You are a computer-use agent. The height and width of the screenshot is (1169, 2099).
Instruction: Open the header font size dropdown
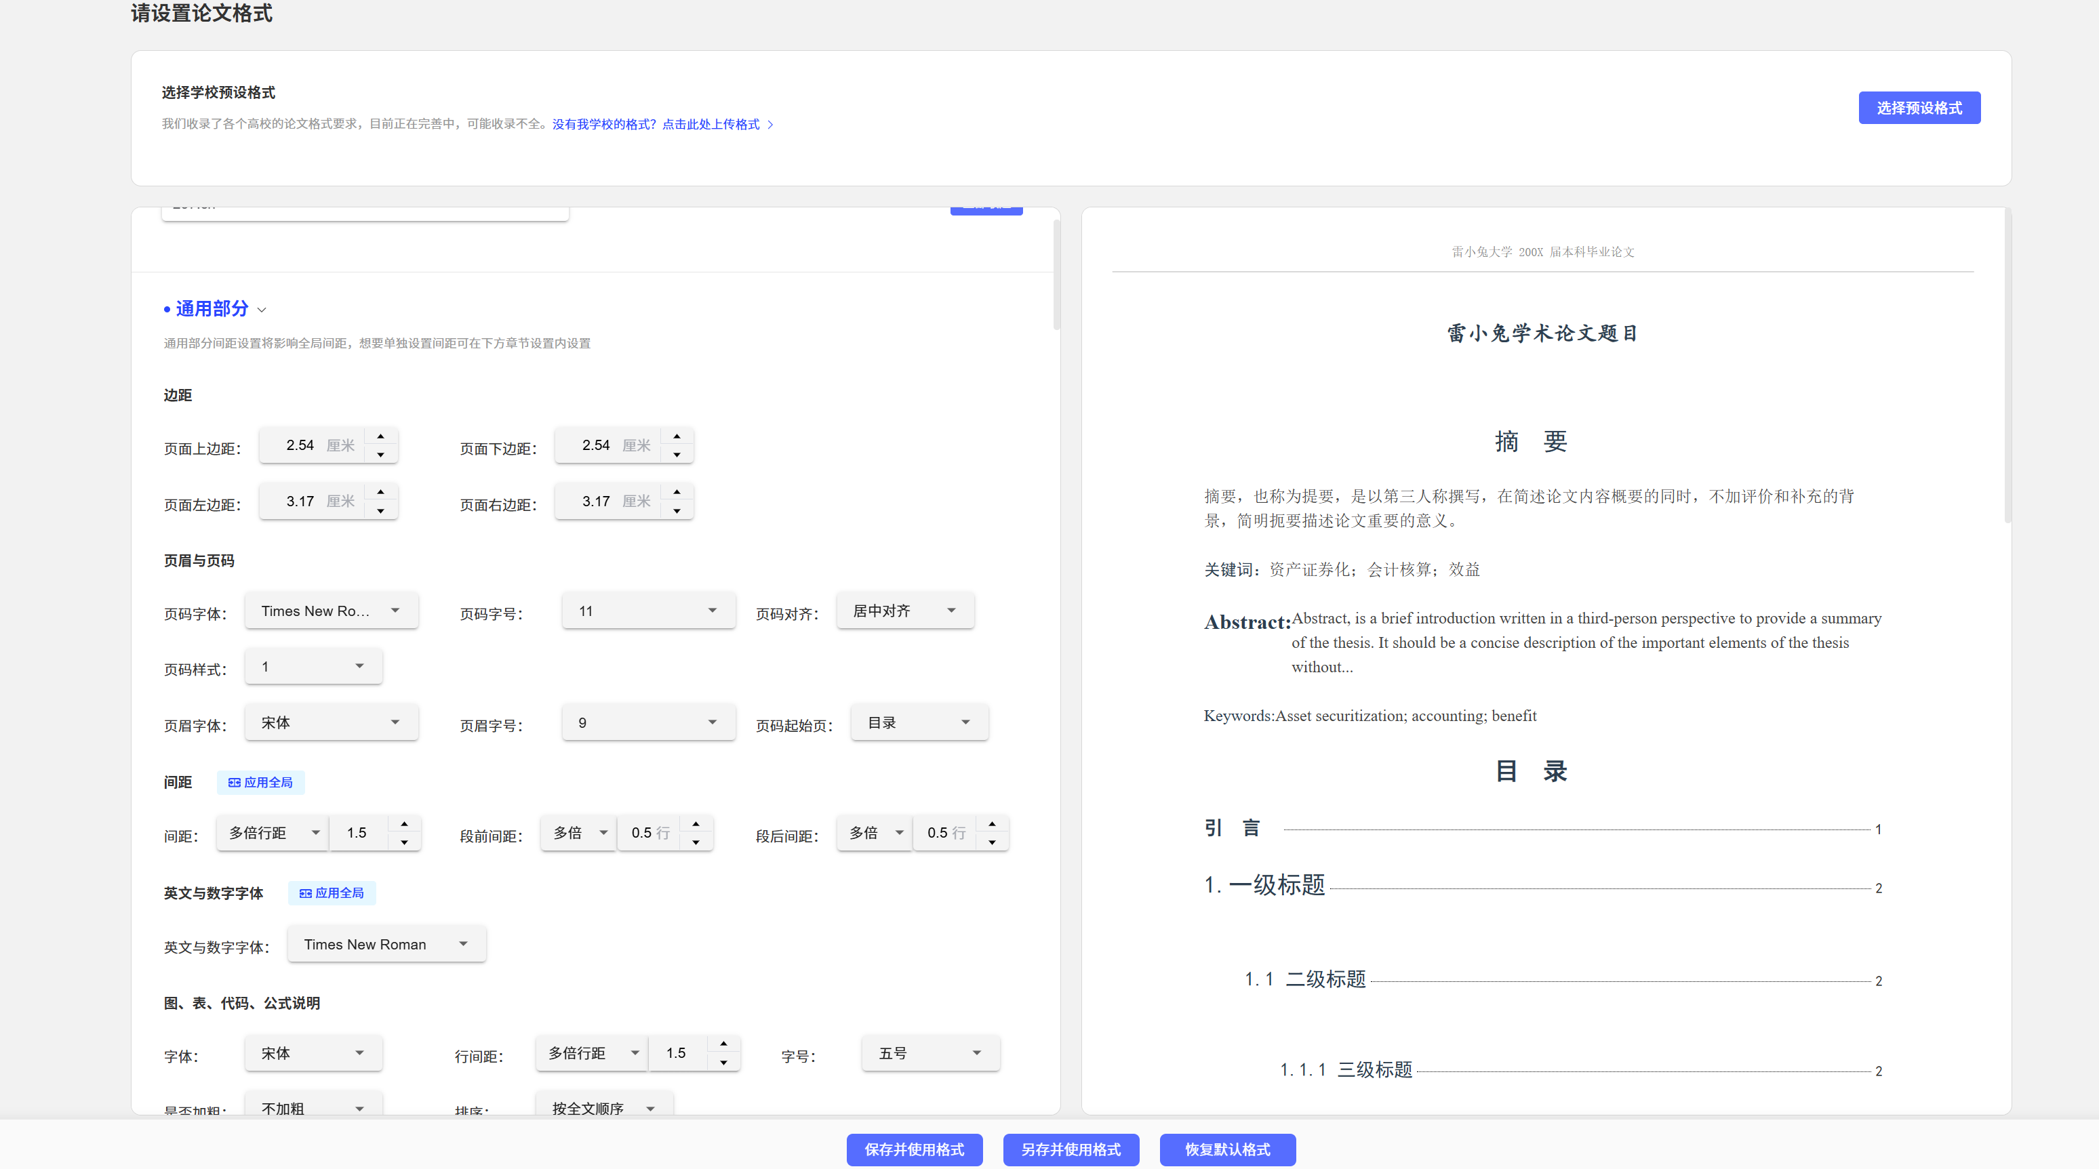647,722
